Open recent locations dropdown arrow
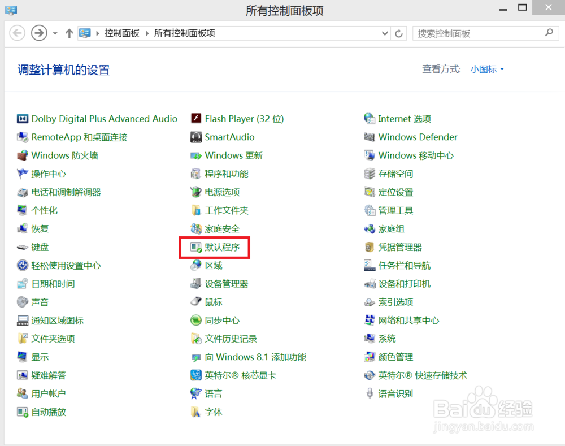This screenshot has width=565, height=446. [55, 33]
